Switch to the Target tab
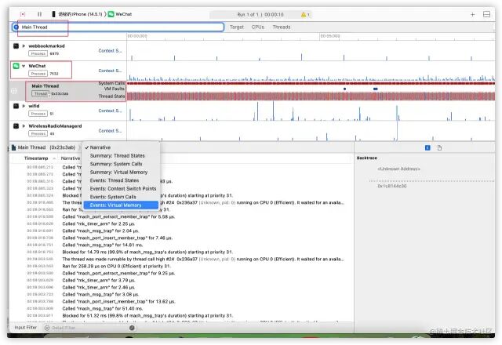Viewport: 502px width, 345px height. point(237,27)
